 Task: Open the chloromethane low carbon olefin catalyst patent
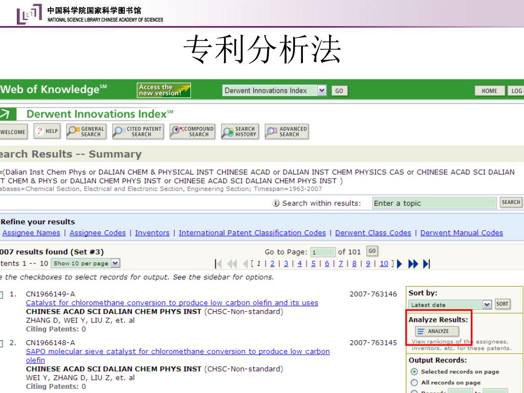pos(172,303)
